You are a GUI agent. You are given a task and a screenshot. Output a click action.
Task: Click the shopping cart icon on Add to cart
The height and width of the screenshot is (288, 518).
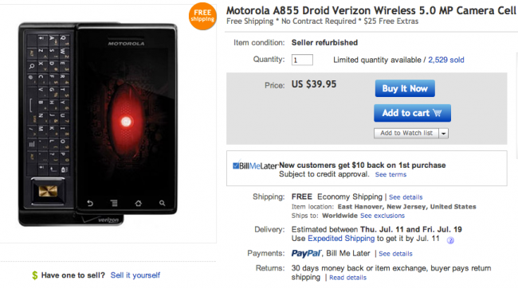coord(438,113)
